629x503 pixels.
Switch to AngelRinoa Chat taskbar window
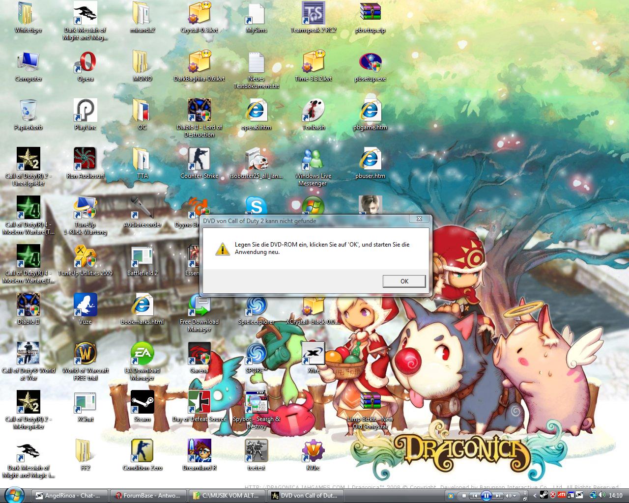69,496
